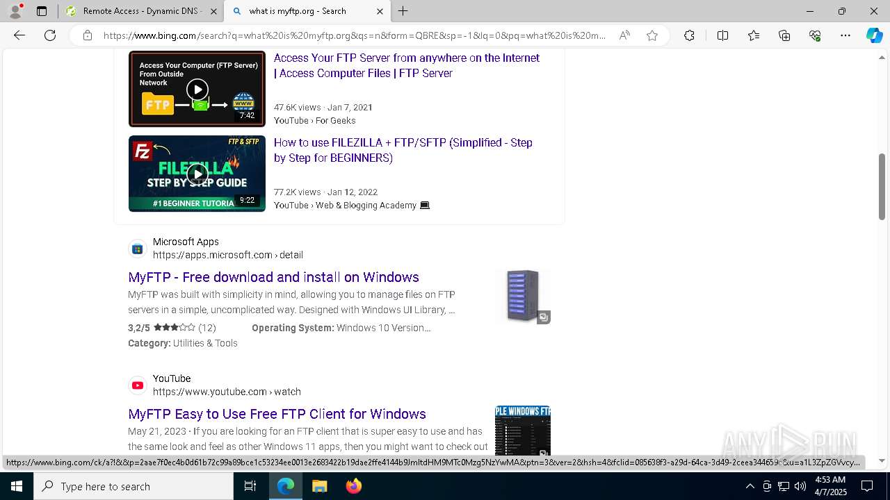
Task: Open the Edge profile avatar icon
Action: pos(15,11)
